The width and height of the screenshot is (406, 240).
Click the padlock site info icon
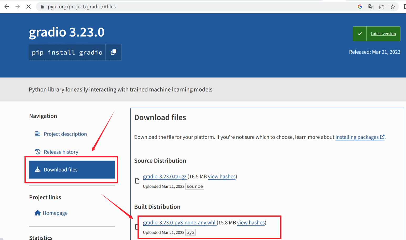pyautogui.click(x=42, y=7)
